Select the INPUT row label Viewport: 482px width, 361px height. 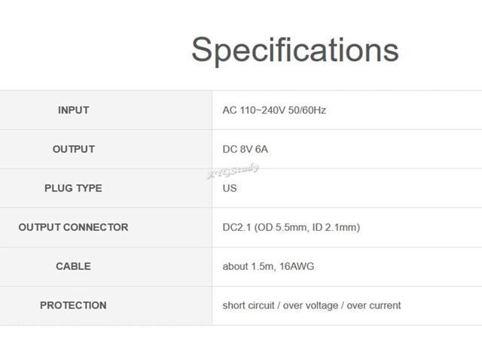(x=73, y=110)
